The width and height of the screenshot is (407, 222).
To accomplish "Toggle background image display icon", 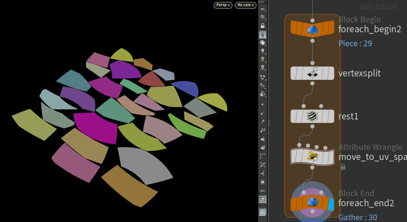I will click(262, 199).
